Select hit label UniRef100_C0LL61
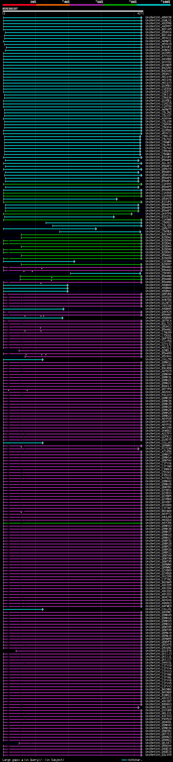Image resolution: width=173 pixels, height=762 pixels. (x=158, y=609)
